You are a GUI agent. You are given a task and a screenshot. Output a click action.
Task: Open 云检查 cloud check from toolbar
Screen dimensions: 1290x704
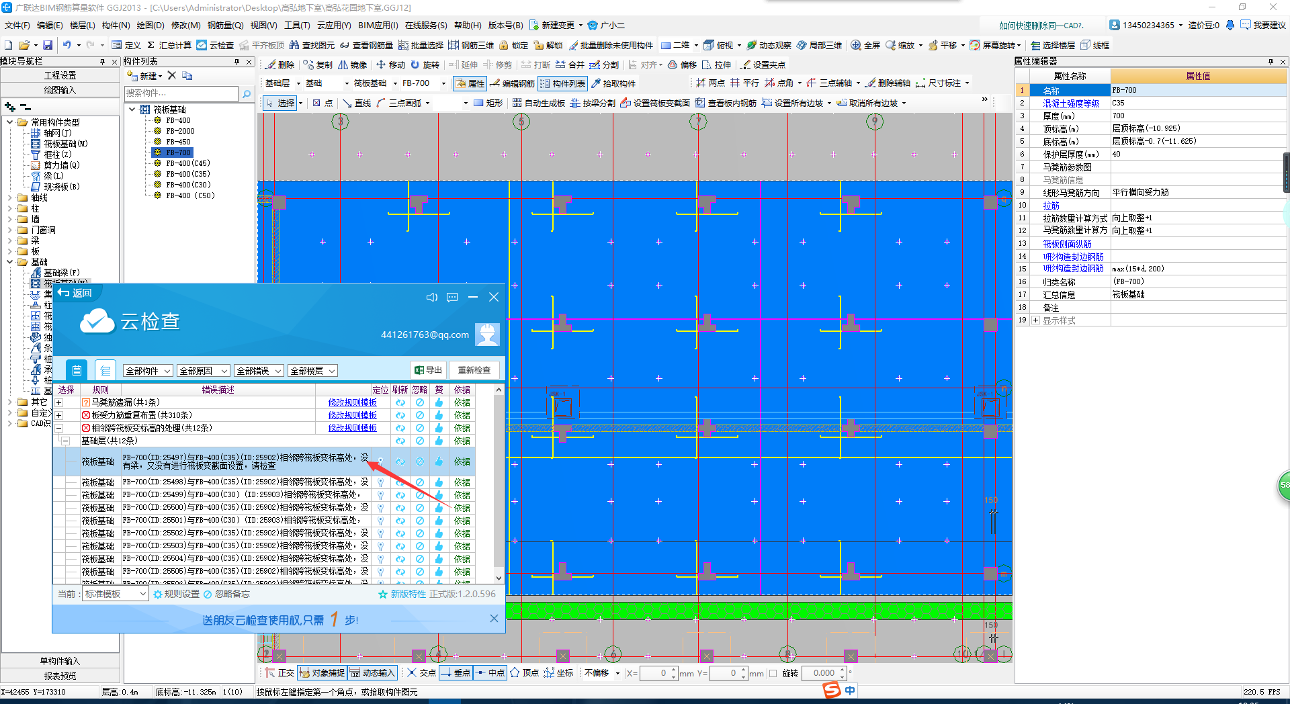[216, 45]
